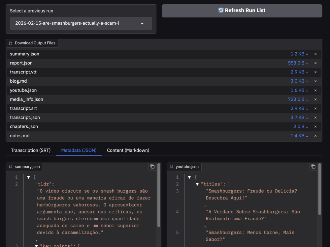Image resolution: width=330 pixels, height=247 pixels.
Task: Click the Download Output Files label
Action: pyautogui.click(x=35, y=43)
